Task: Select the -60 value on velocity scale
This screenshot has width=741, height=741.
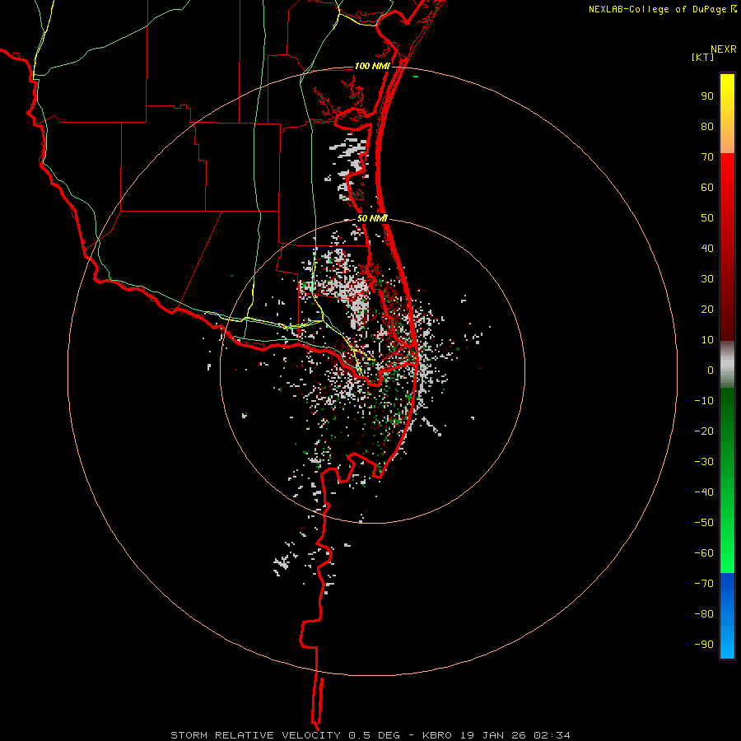Action: tap(704, 553)
